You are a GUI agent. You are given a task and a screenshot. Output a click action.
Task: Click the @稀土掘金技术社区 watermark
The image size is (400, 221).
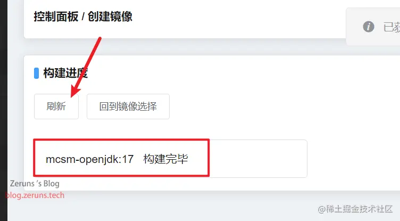coord(355,209)
